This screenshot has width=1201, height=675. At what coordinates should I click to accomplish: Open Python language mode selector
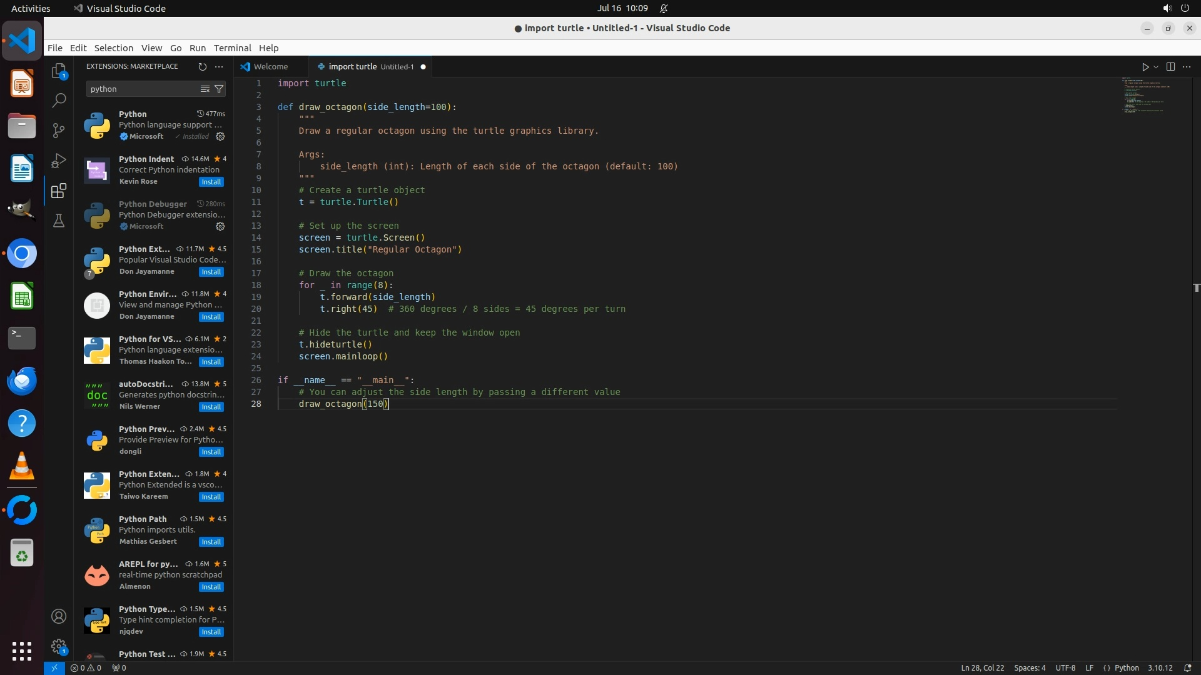(1127, 667)
